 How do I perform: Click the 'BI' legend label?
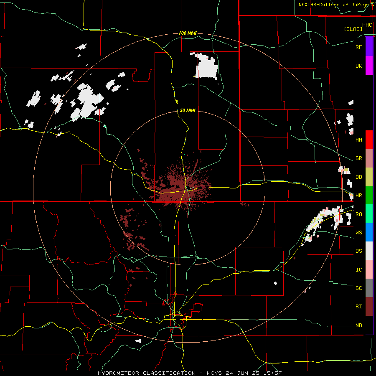click(x=358, y=307)
